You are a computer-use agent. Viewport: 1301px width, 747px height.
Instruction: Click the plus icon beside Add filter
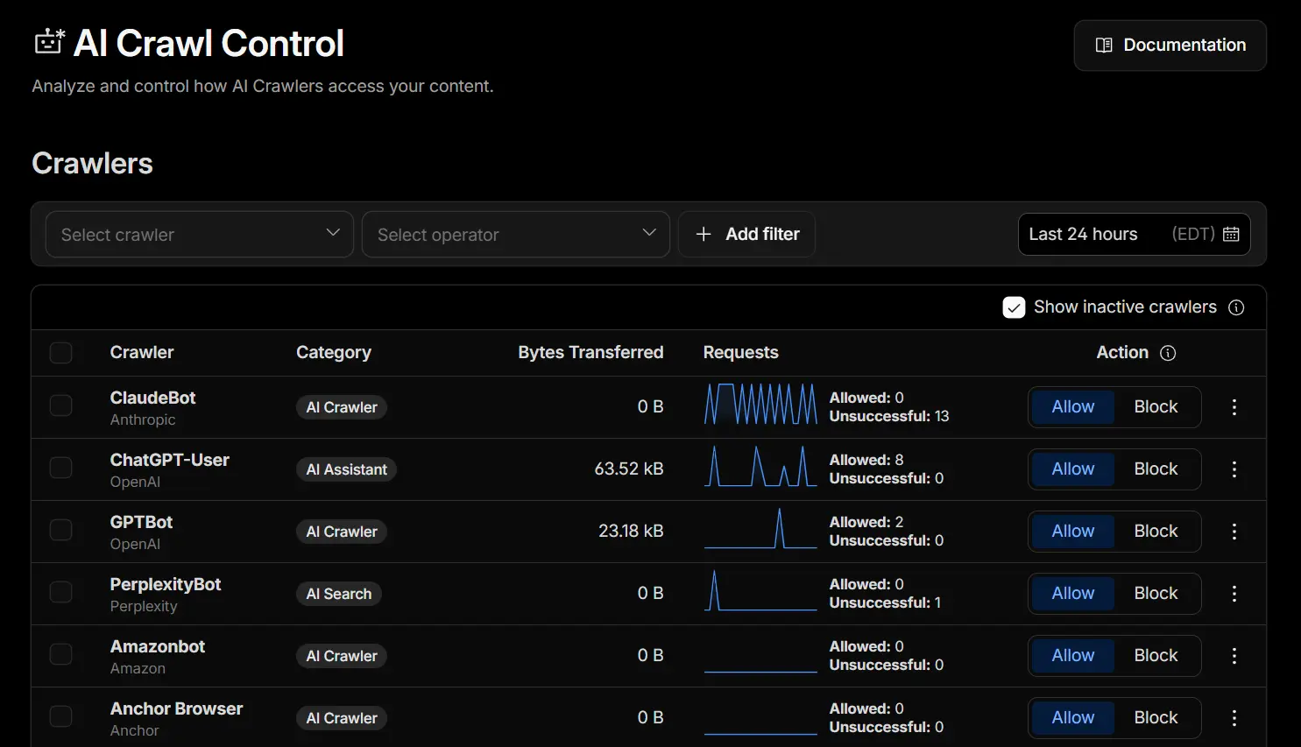pos(703,234)
